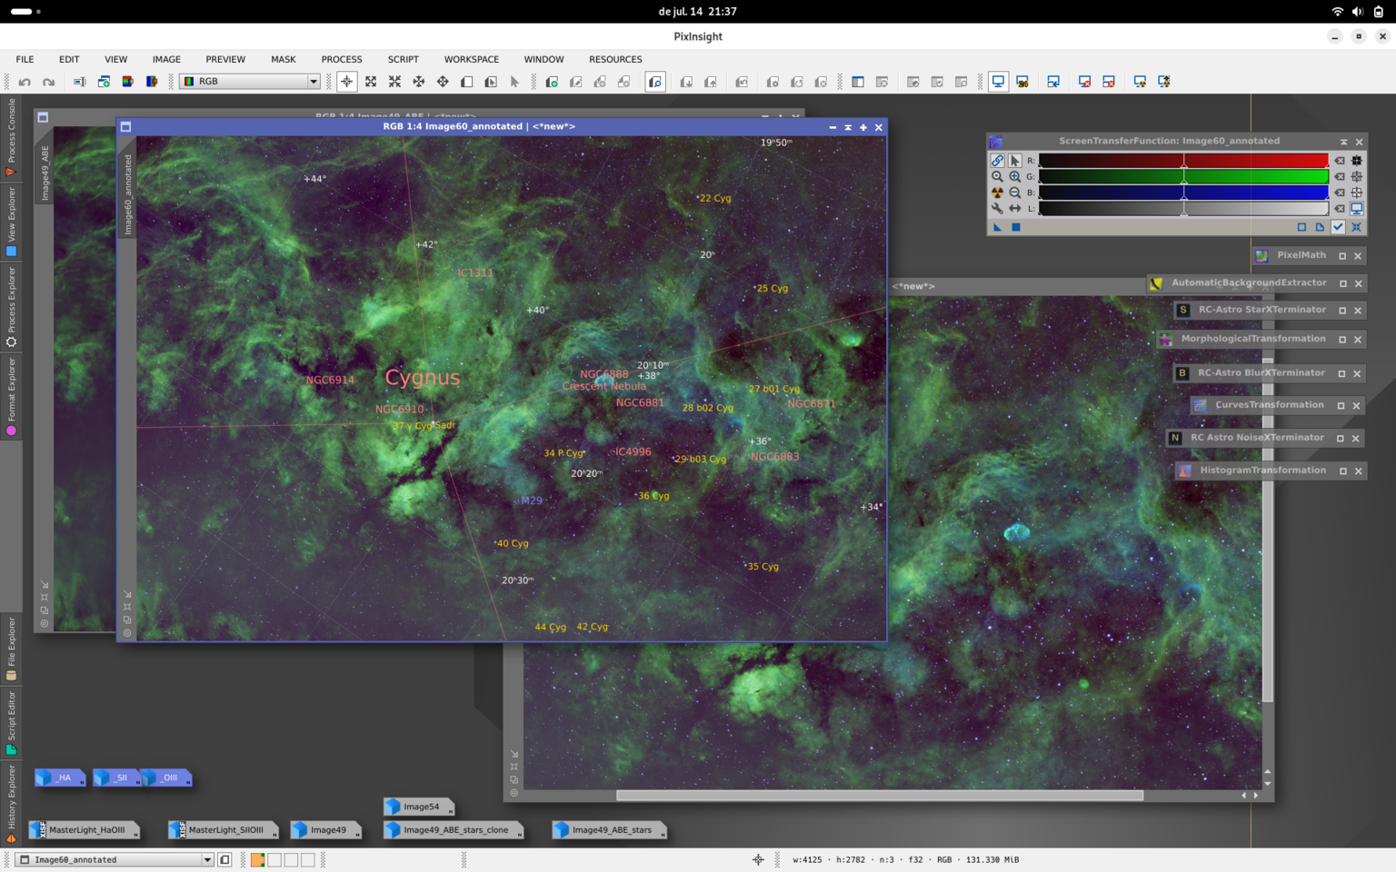
Task: Open the clock showing de jul. 14 21:37
Action: pyautogui.click(x=697, y=12)
